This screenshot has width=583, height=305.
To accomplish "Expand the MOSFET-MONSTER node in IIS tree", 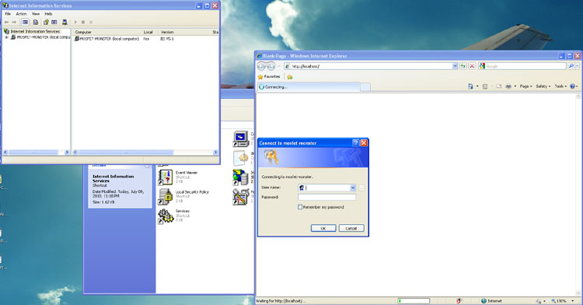I will (6, 37).
